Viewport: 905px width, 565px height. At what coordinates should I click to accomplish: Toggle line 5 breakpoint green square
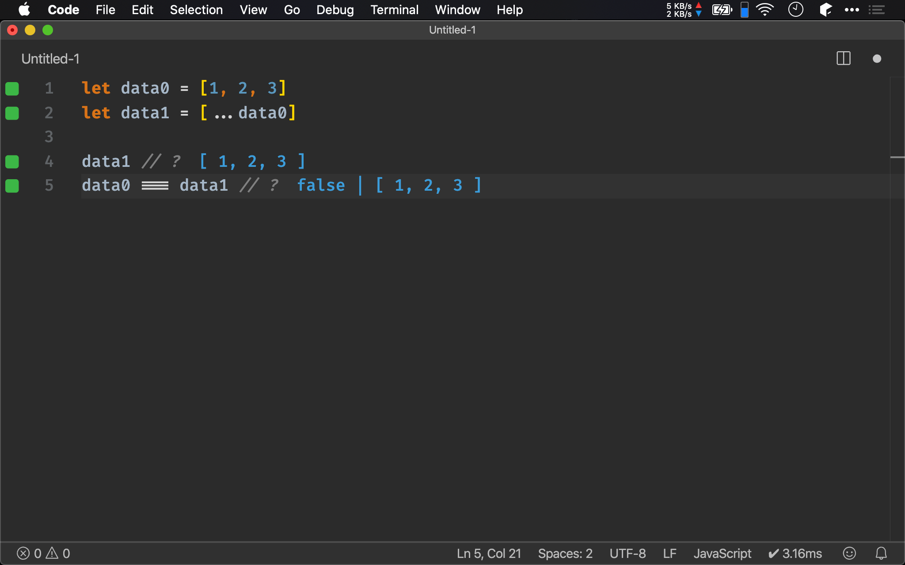point(13,185)
